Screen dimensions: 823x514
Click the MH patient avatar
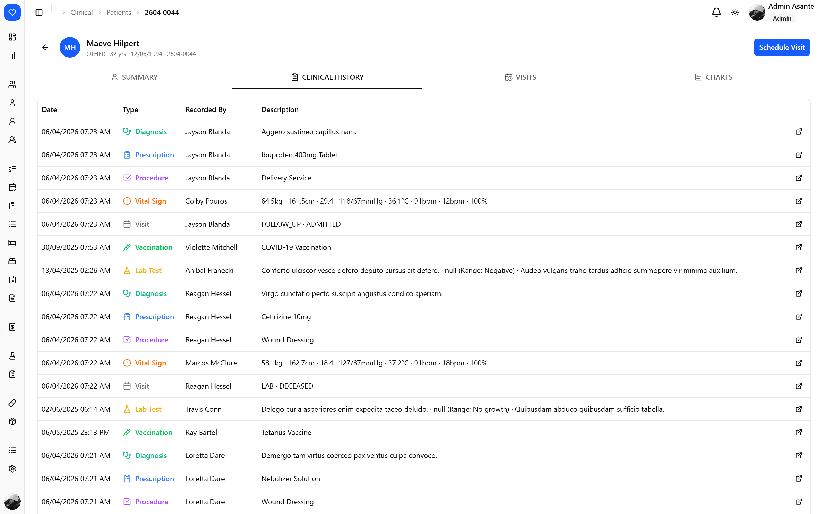coord(70,47)
